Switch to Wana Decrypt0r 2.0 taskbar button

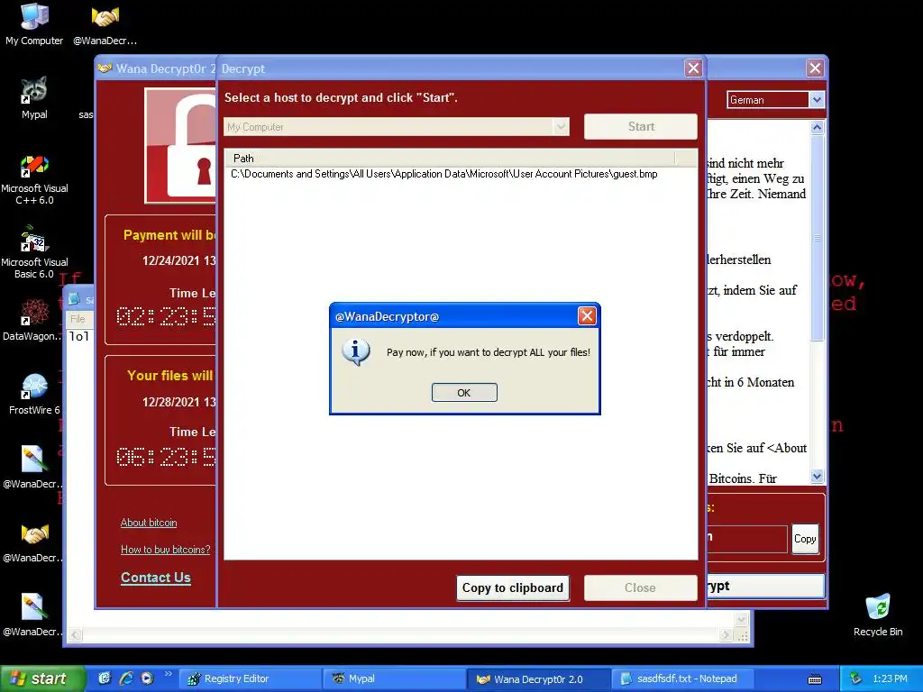click(x=539, y=678)
